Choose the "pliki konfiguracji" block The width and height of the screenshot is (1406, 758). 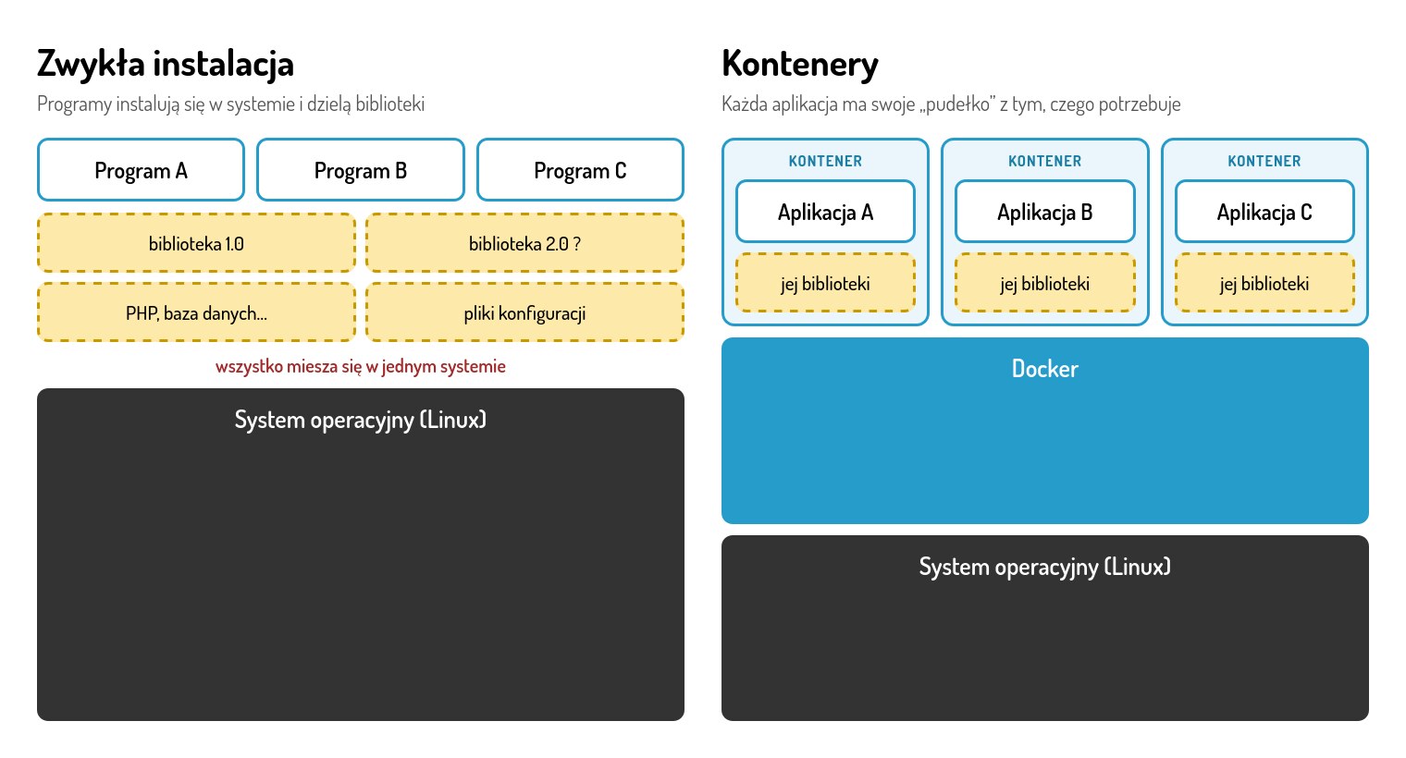coord(525,312)
